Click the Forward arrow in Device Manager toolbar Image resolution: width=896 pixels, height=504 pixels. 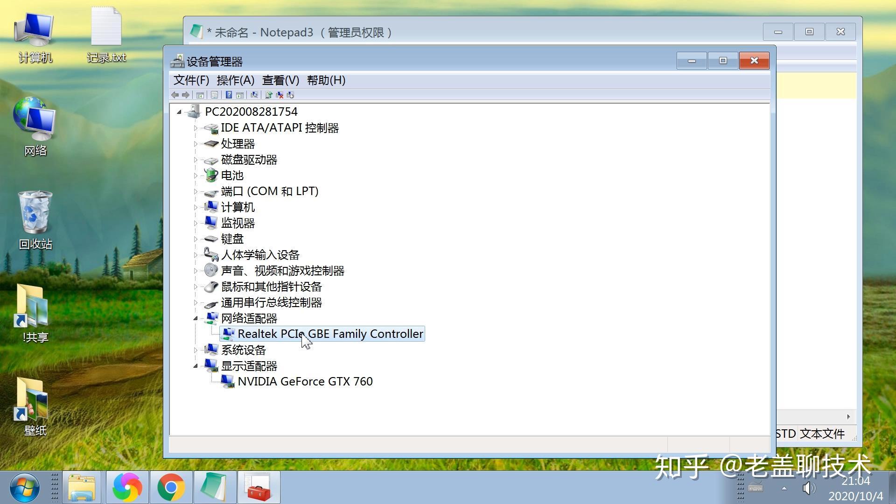[x=186, y=95]
